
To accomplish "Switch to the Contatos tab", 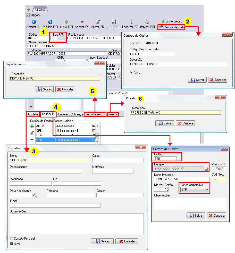I will 33,114.
